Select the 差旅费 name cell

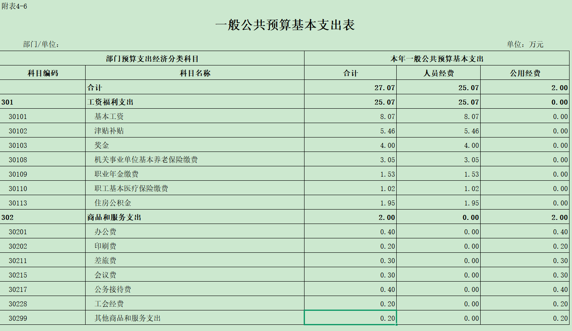(x=195, y=260)
